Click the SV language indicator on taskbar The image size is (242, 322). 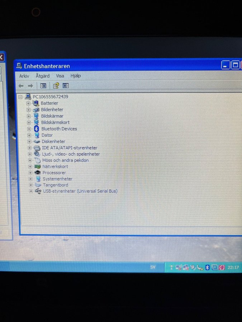(x=153, y=267)
